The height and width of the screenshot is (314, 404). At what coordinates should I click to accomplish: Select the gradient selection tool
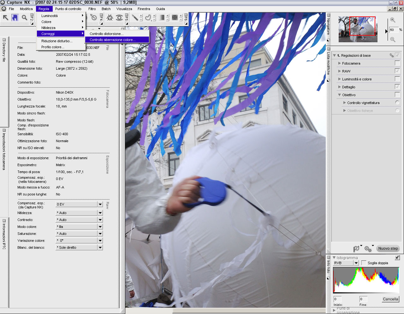coord(162,18)
